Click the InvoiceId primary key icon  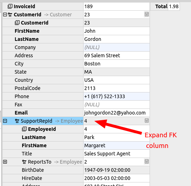click(10, 6)
